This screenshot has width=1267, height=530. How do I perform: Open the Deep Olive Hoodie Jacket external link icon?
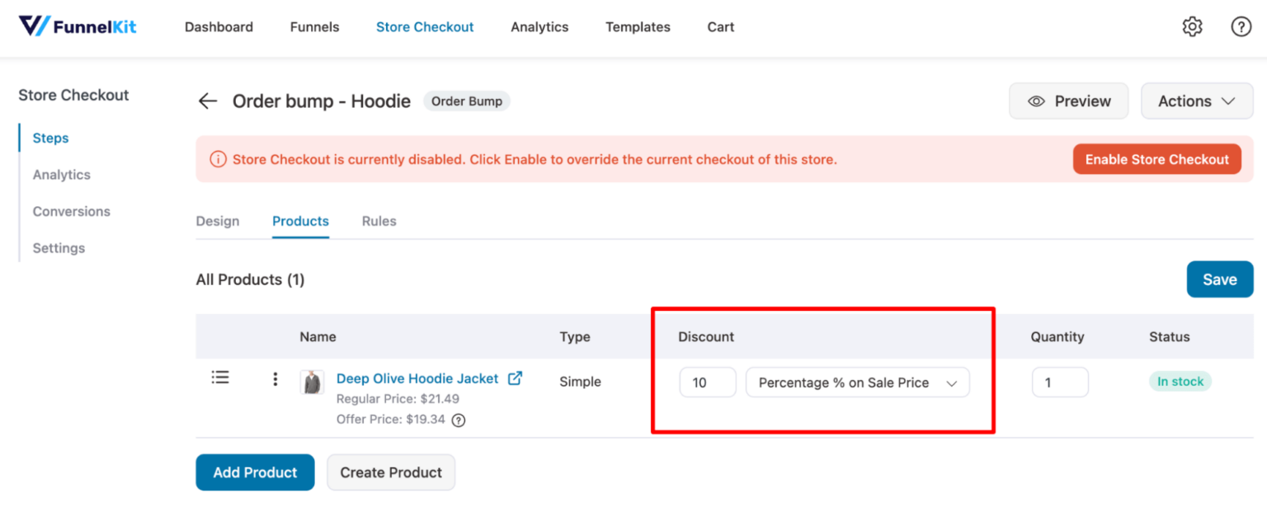(515, 378)
